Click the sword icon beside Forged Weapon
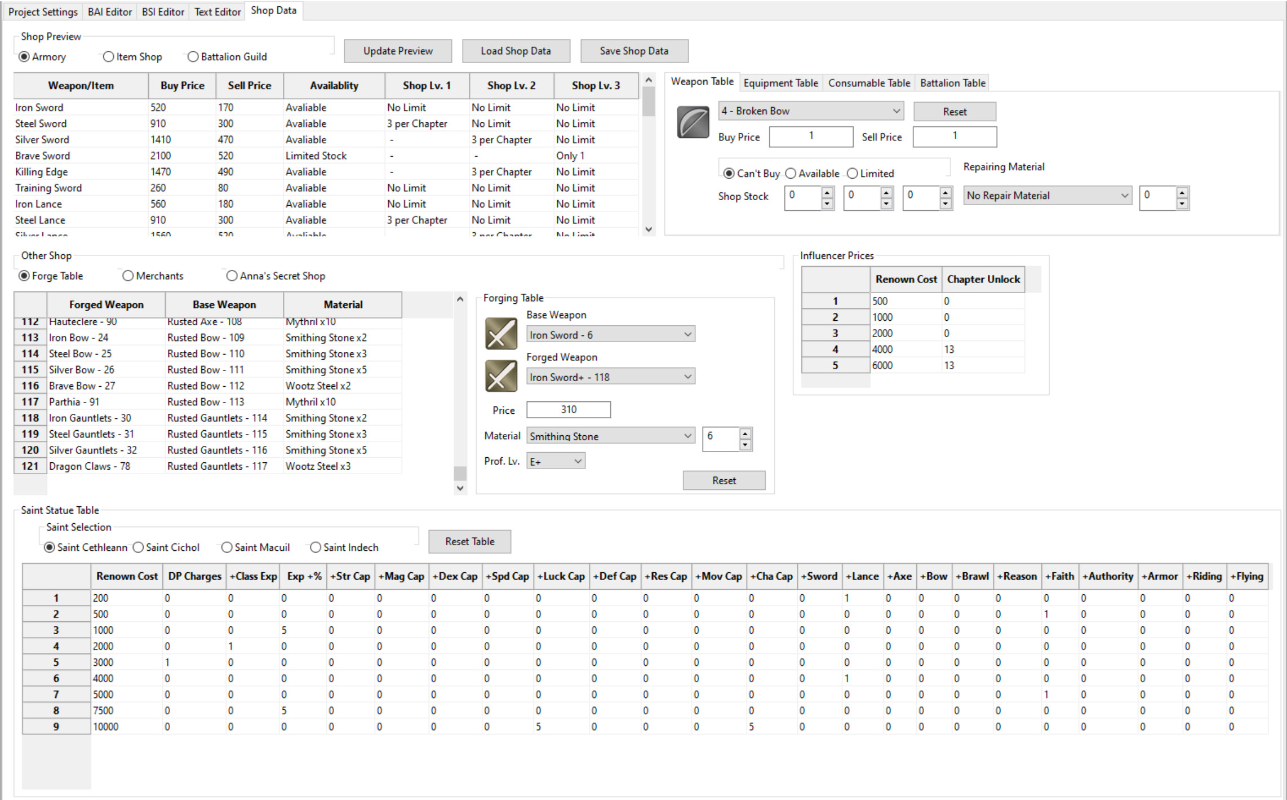1287x800 pixels. tap(500, 375)
